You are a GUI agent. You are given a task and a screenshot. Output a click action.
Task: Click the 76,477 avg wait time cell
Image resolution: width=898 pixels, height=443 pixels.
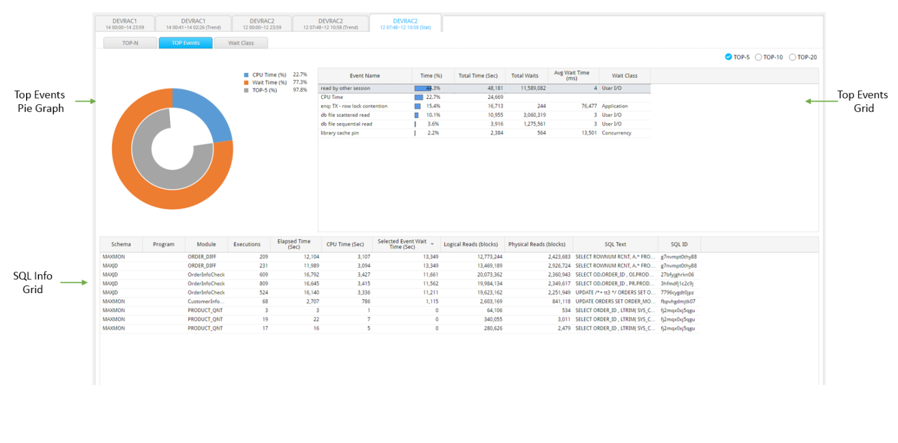coord(573,106)
